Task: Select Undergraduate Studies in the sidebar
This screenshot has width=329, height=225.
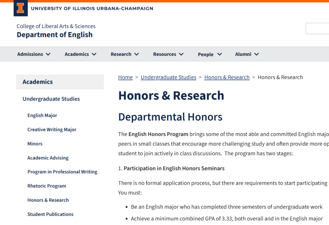Action: tap(51, 99)
